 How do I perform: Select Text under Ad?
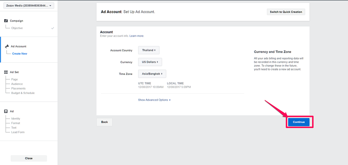14,128
